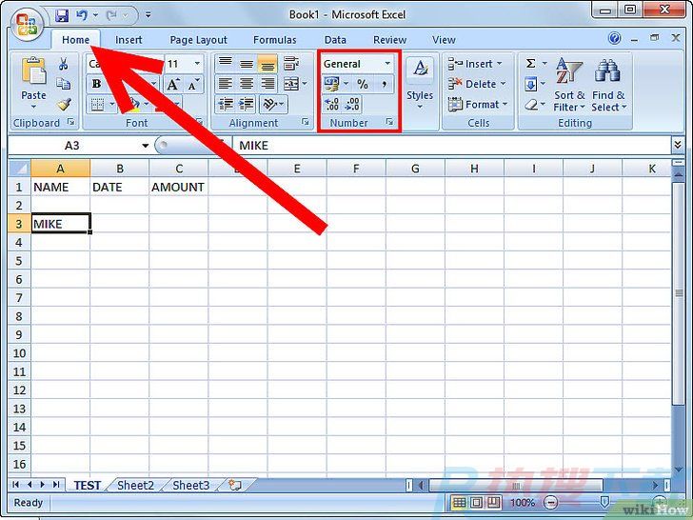Open the Orientation dropdown
Image resolution: width=693 pixels, height=520 pixels.
click(272, 105)
